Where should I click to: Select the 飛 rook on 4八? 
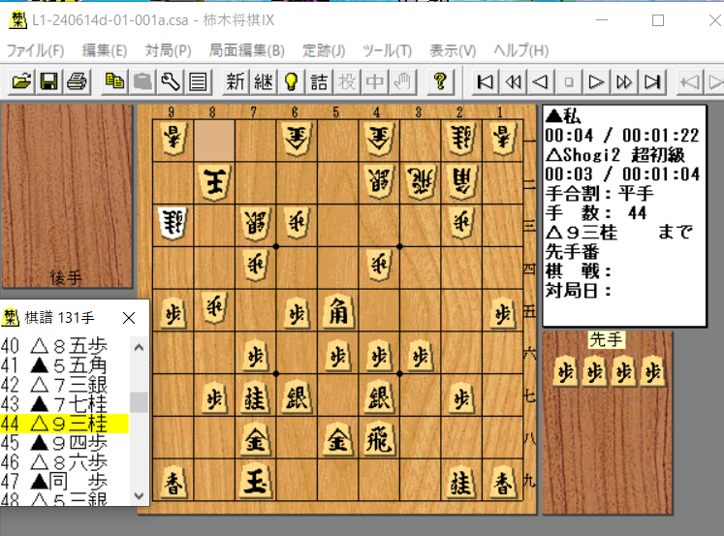coord(379,439)
